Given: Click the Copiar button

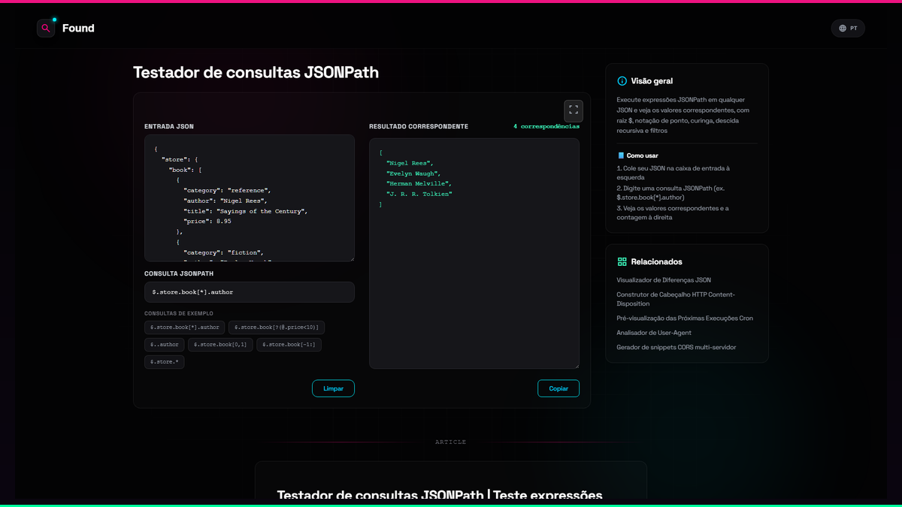Looking at the screenshot, I should pos(558,388).
